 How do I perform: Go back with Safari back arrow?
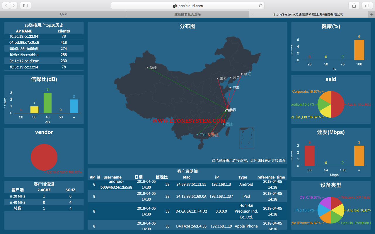[x=6, y=6]
